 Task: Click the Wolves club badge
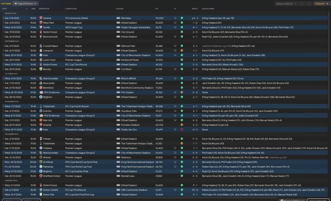coord(41,158)
